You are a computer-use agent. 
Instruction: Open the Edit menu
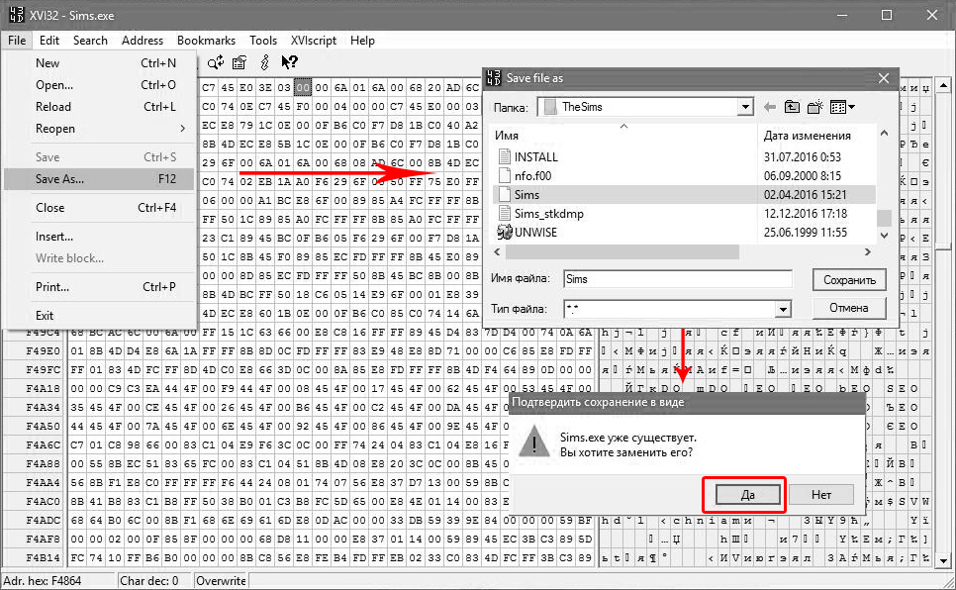49,41
